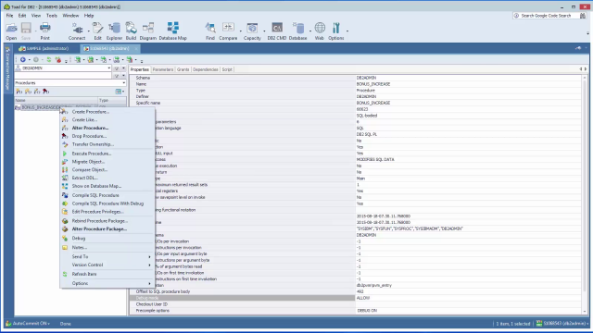The image size is (593, 333).
Task: Open the Web browser tool
Action: click(x=320, y=31)
